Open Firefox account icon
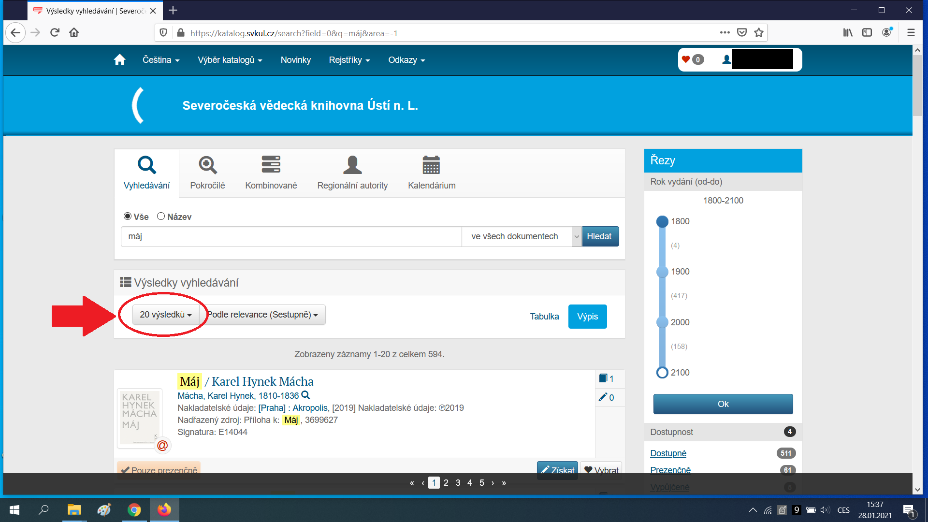The width and height of the screenshot is (928, 522). pyautogui.click(x=887, y=33)
